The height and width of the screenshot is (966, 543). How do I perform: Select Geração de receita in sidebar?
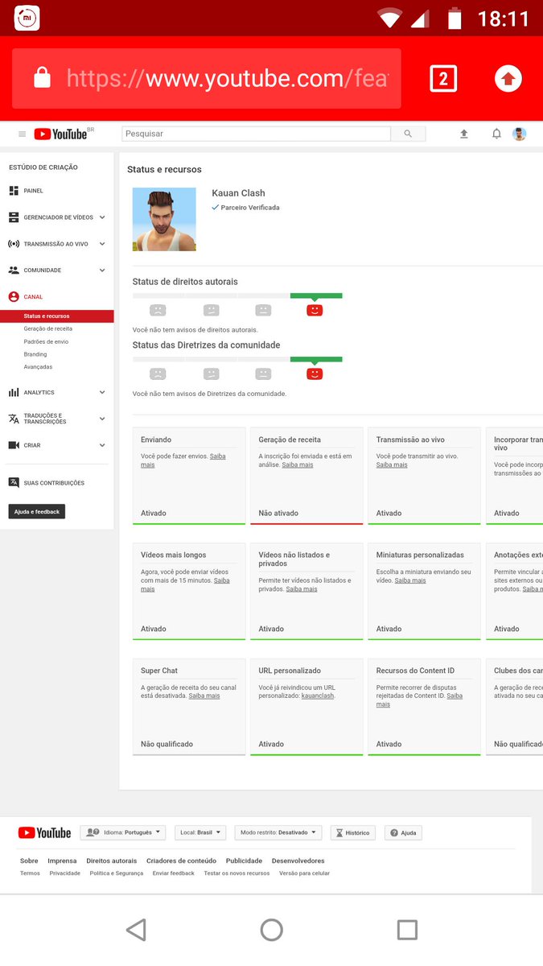[48, 328]
